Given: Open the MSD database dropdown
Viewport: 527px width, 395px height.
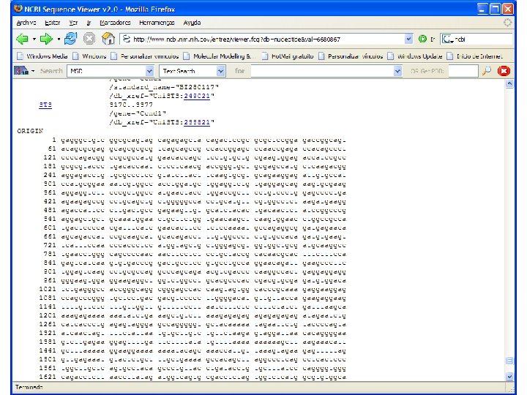Looking at the screenshot, I should pos(149,71).
